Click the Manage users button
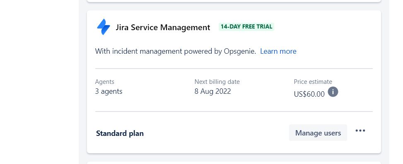This screenshot has height=164, width=403. pos(318,133)
